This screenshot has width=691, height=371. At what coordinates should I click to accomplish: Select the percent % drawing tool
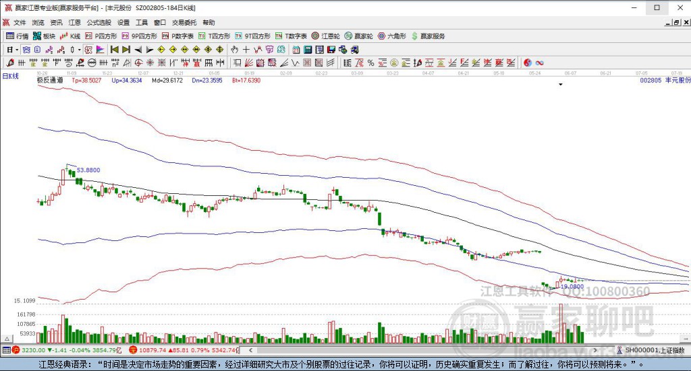pyautogui.click(x=370, y=63)
